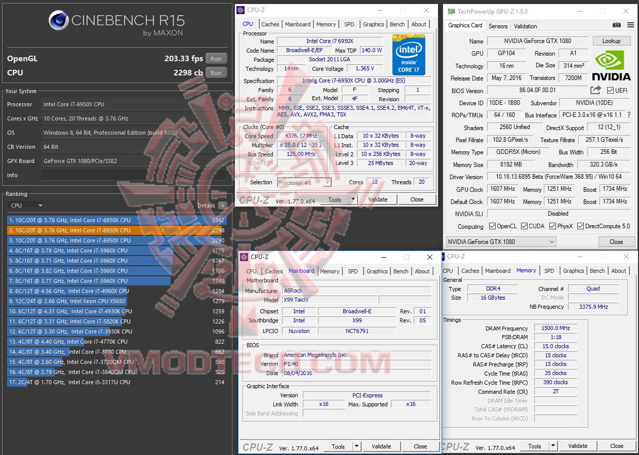Click the Info input field in Cinebench
Screen dimensions: 639x455
134,175
